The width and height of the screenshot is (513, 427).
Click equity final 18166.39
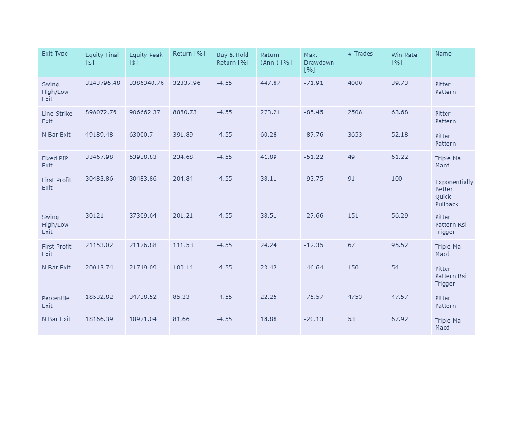99,319
